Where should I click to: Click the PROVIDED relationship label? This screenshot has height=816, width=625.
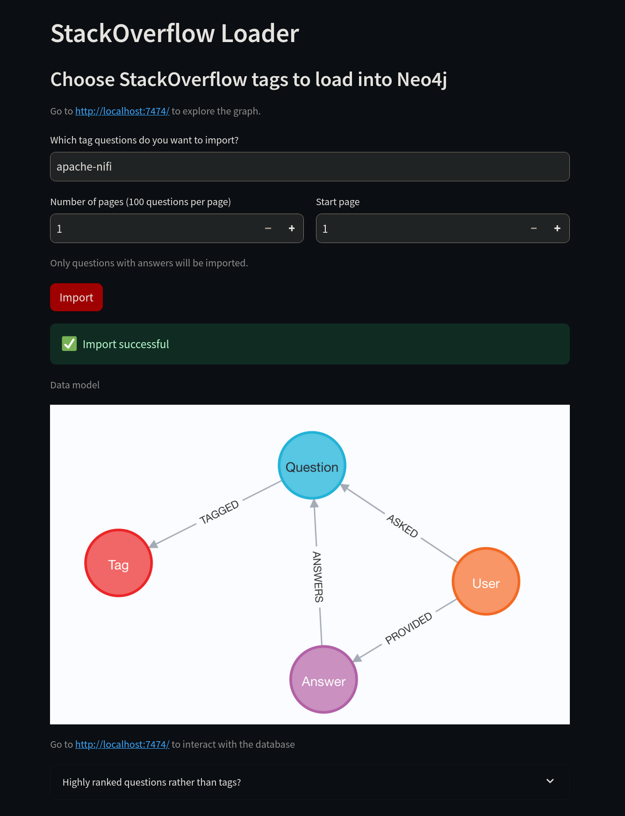click(409, 628)
